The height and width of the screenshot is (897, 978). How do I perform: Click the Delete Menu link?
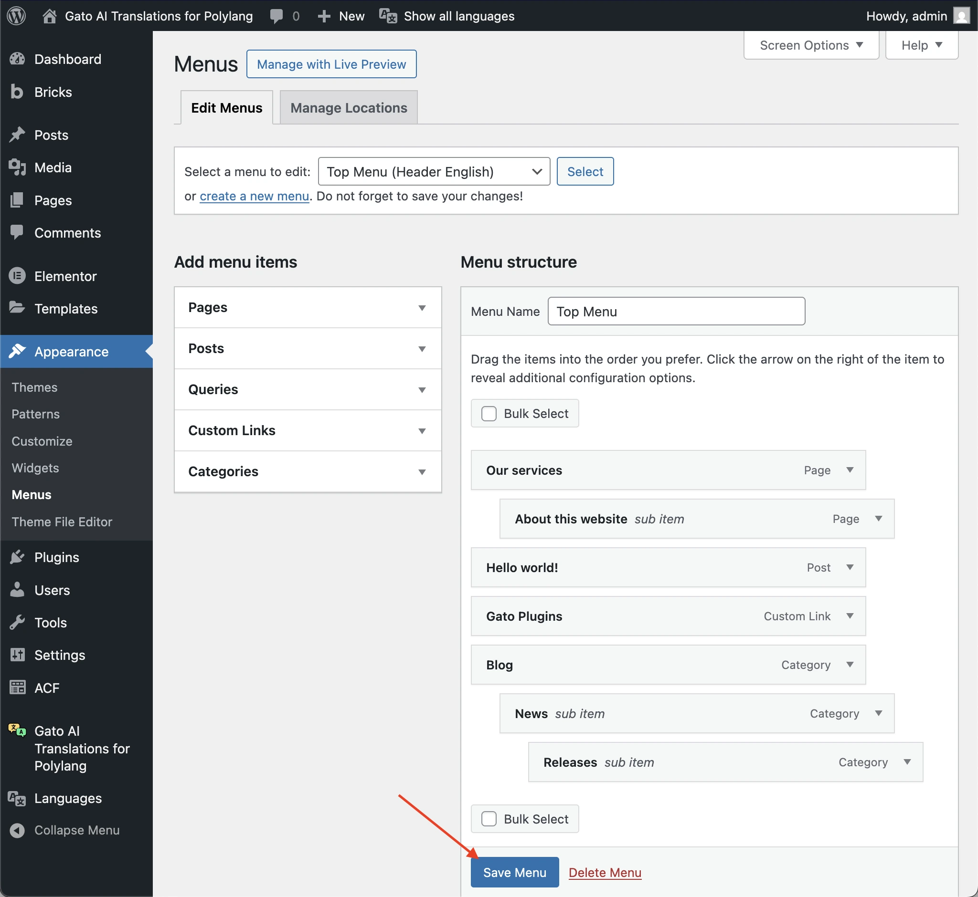pos(605,872)
